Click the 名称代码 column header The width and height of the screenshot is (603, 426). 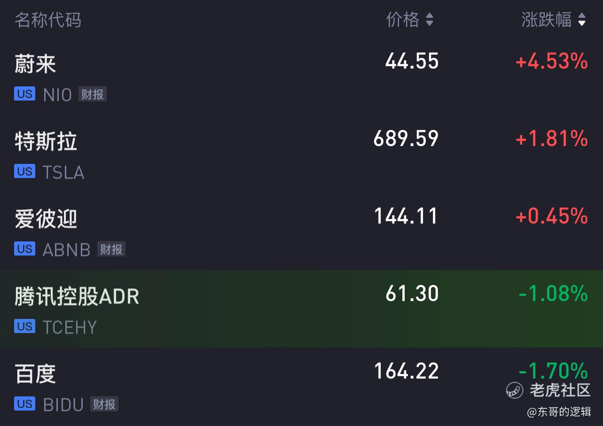48,20
